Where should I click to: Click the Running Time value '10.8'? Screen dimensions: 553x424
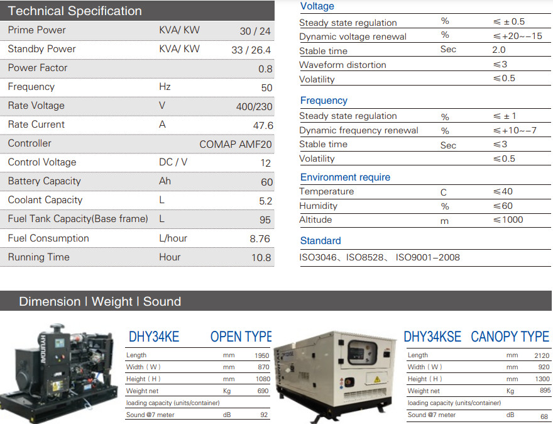click(x=261, y=258)
